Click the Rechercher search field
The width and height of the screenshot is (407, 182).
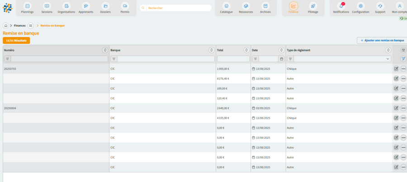pos(176,8)
